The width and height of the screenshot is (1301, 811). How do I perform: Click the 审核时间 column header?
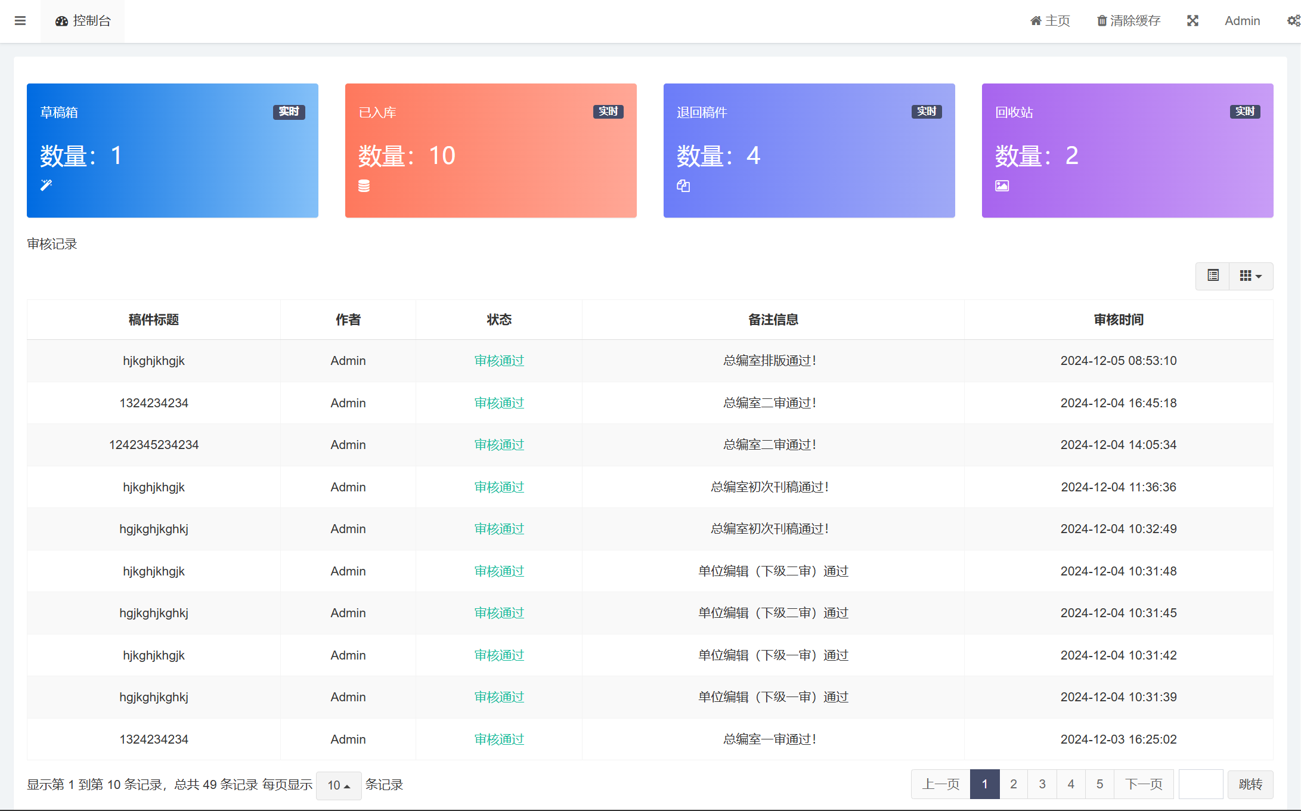[1118, 320]
